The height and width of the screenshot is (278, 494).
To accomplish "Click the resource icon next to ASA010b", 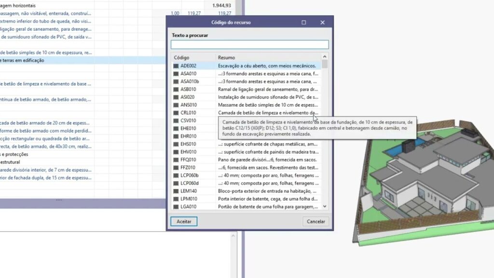I will pos(176,82).
